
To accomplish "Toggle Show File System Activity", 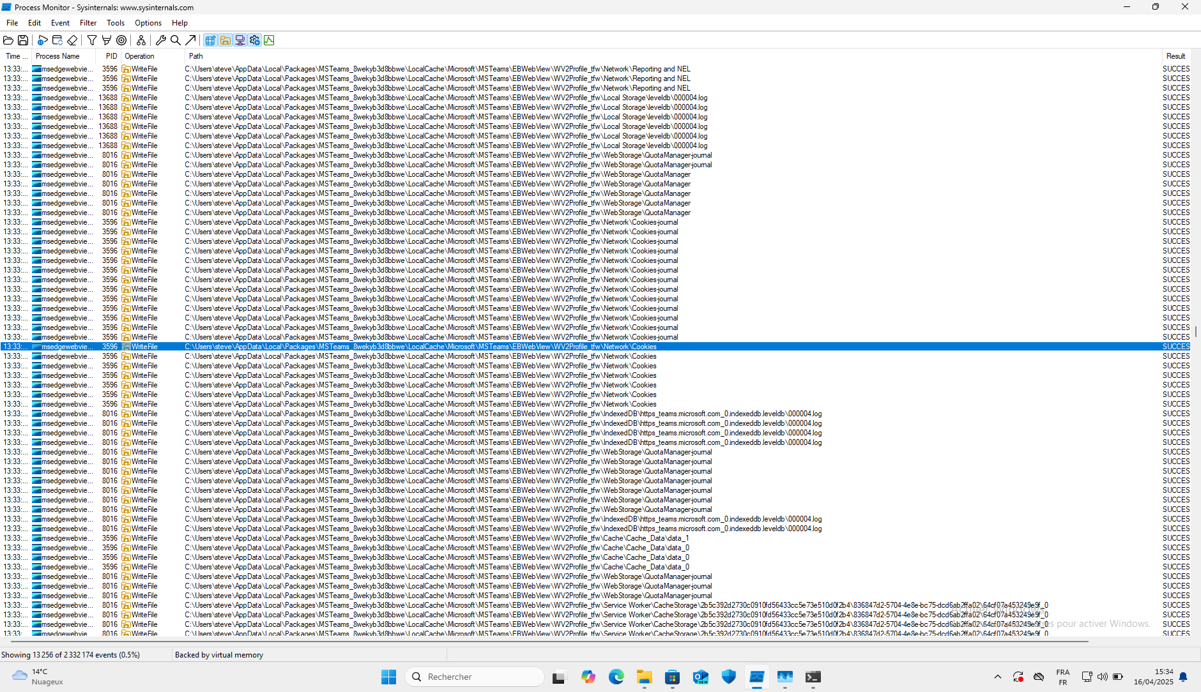I will (226, 40).
